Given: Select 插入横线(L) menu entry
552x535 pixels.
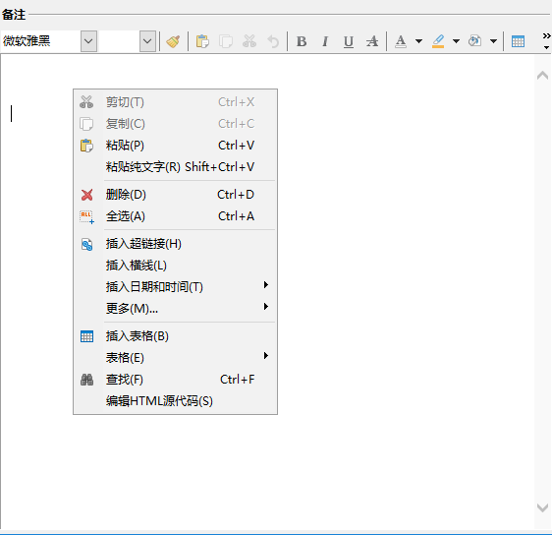Looking at the screenshot, I should click(x=175, y=266).
